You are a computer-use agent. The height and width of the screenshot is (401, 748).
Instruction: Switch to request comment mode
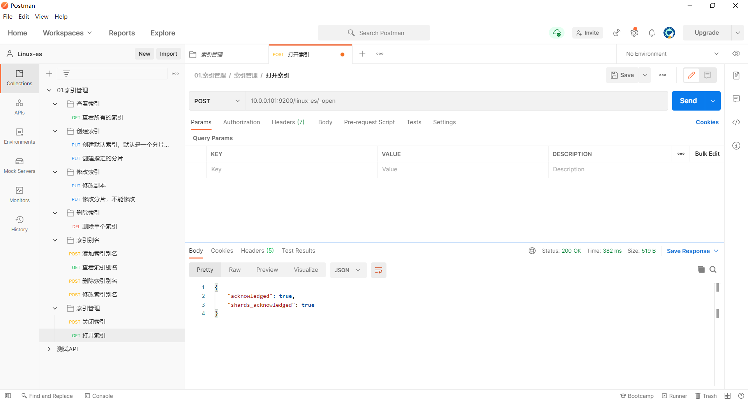click(x=708, y=75)
